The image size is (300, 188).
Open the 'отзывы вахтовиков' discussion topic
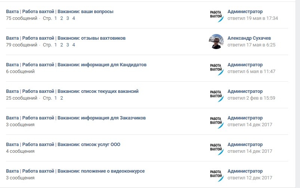[x=66, y=38]
